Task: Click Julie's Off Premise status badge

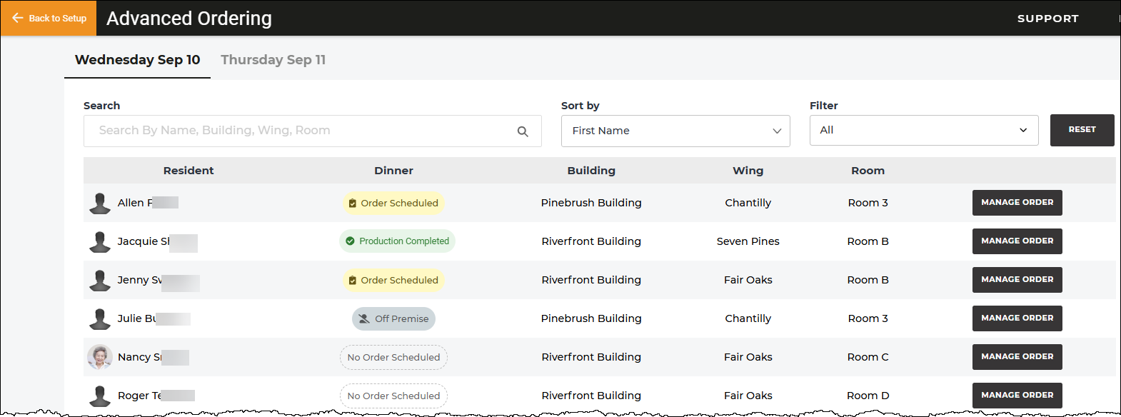Action: [393, 318]
